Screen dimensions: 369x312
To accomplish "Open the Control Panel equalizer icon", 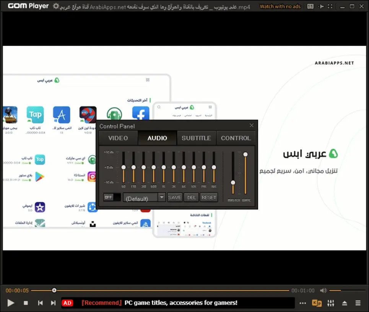I will point(330,303).
